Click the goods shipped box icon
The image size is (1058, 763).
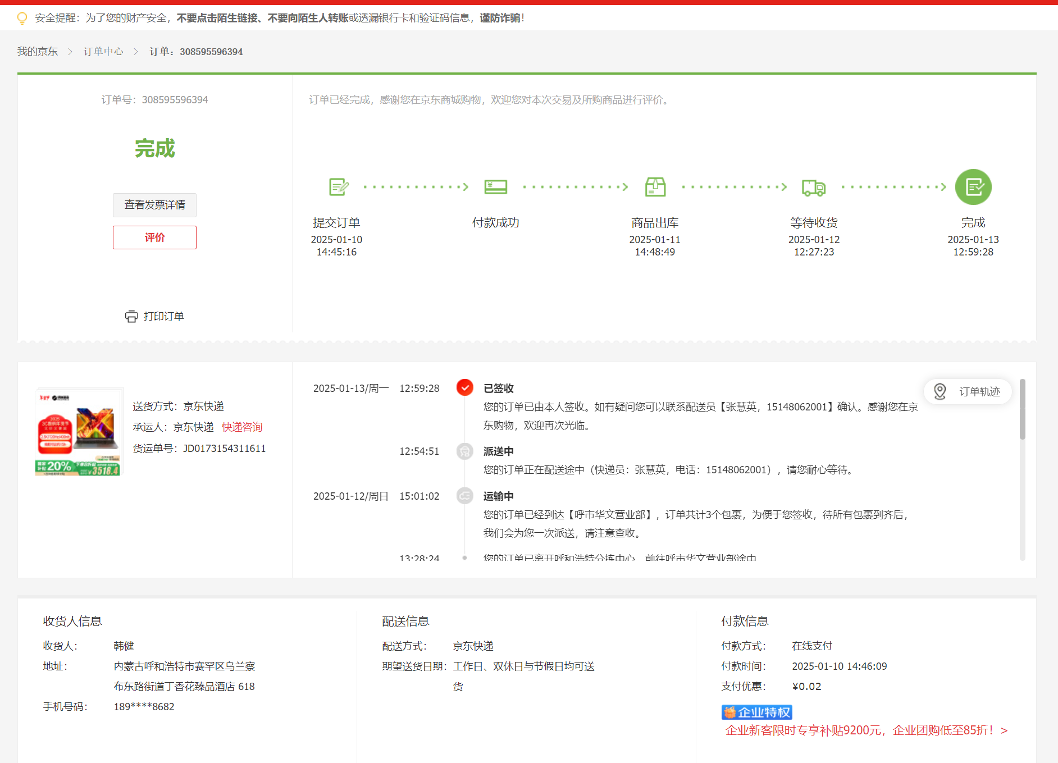tap(655, 187)
